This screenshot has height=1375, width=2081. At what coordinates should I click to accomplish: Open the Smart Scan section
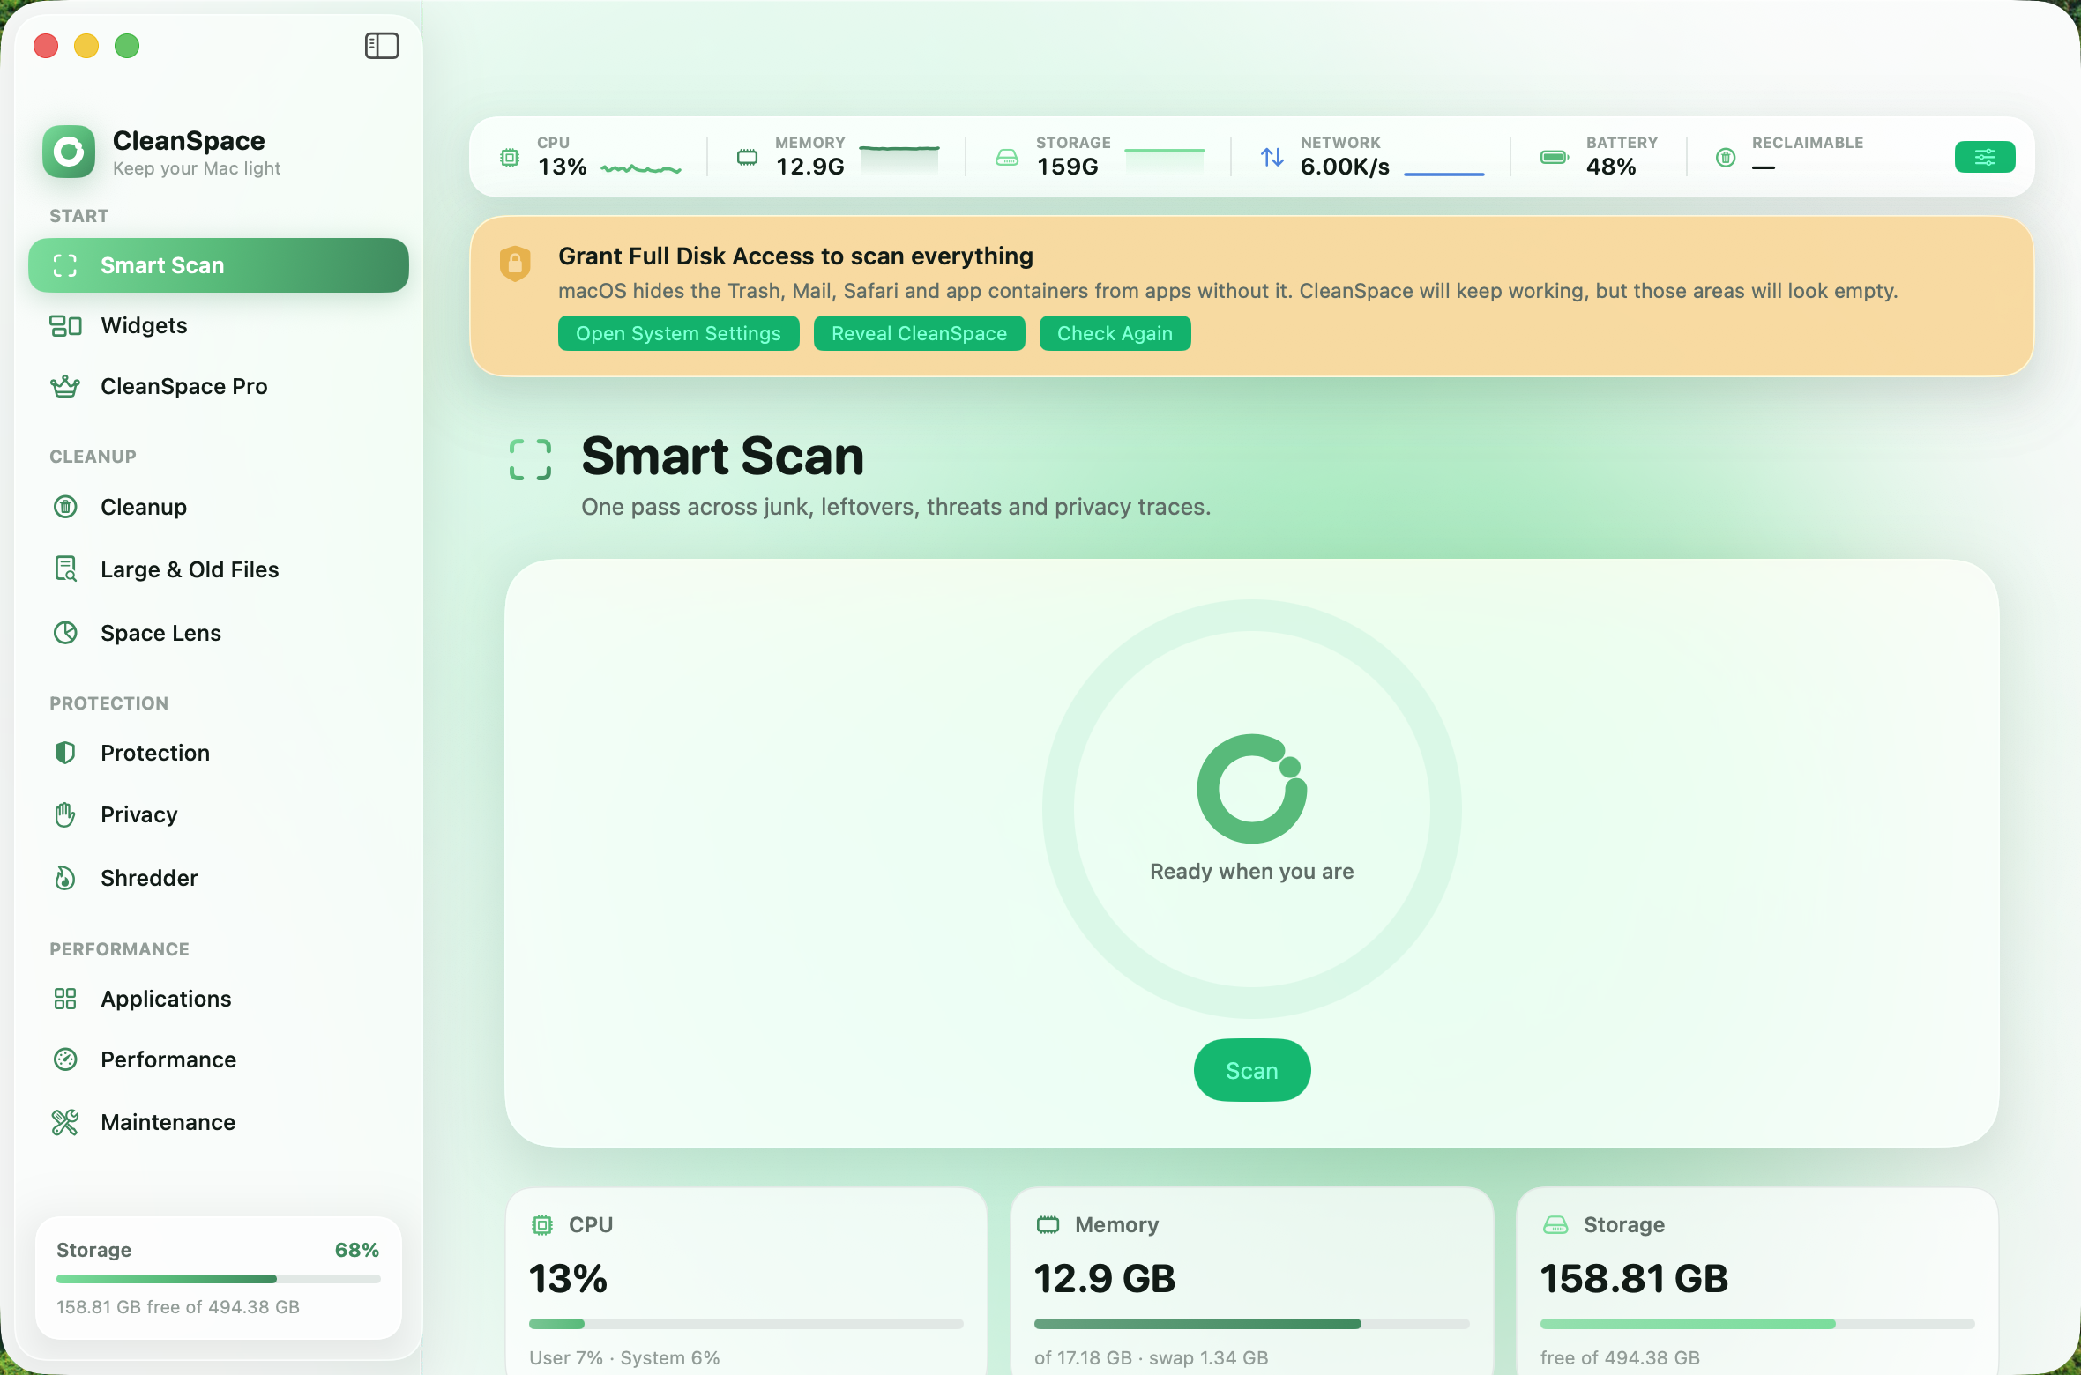point(219,265)
